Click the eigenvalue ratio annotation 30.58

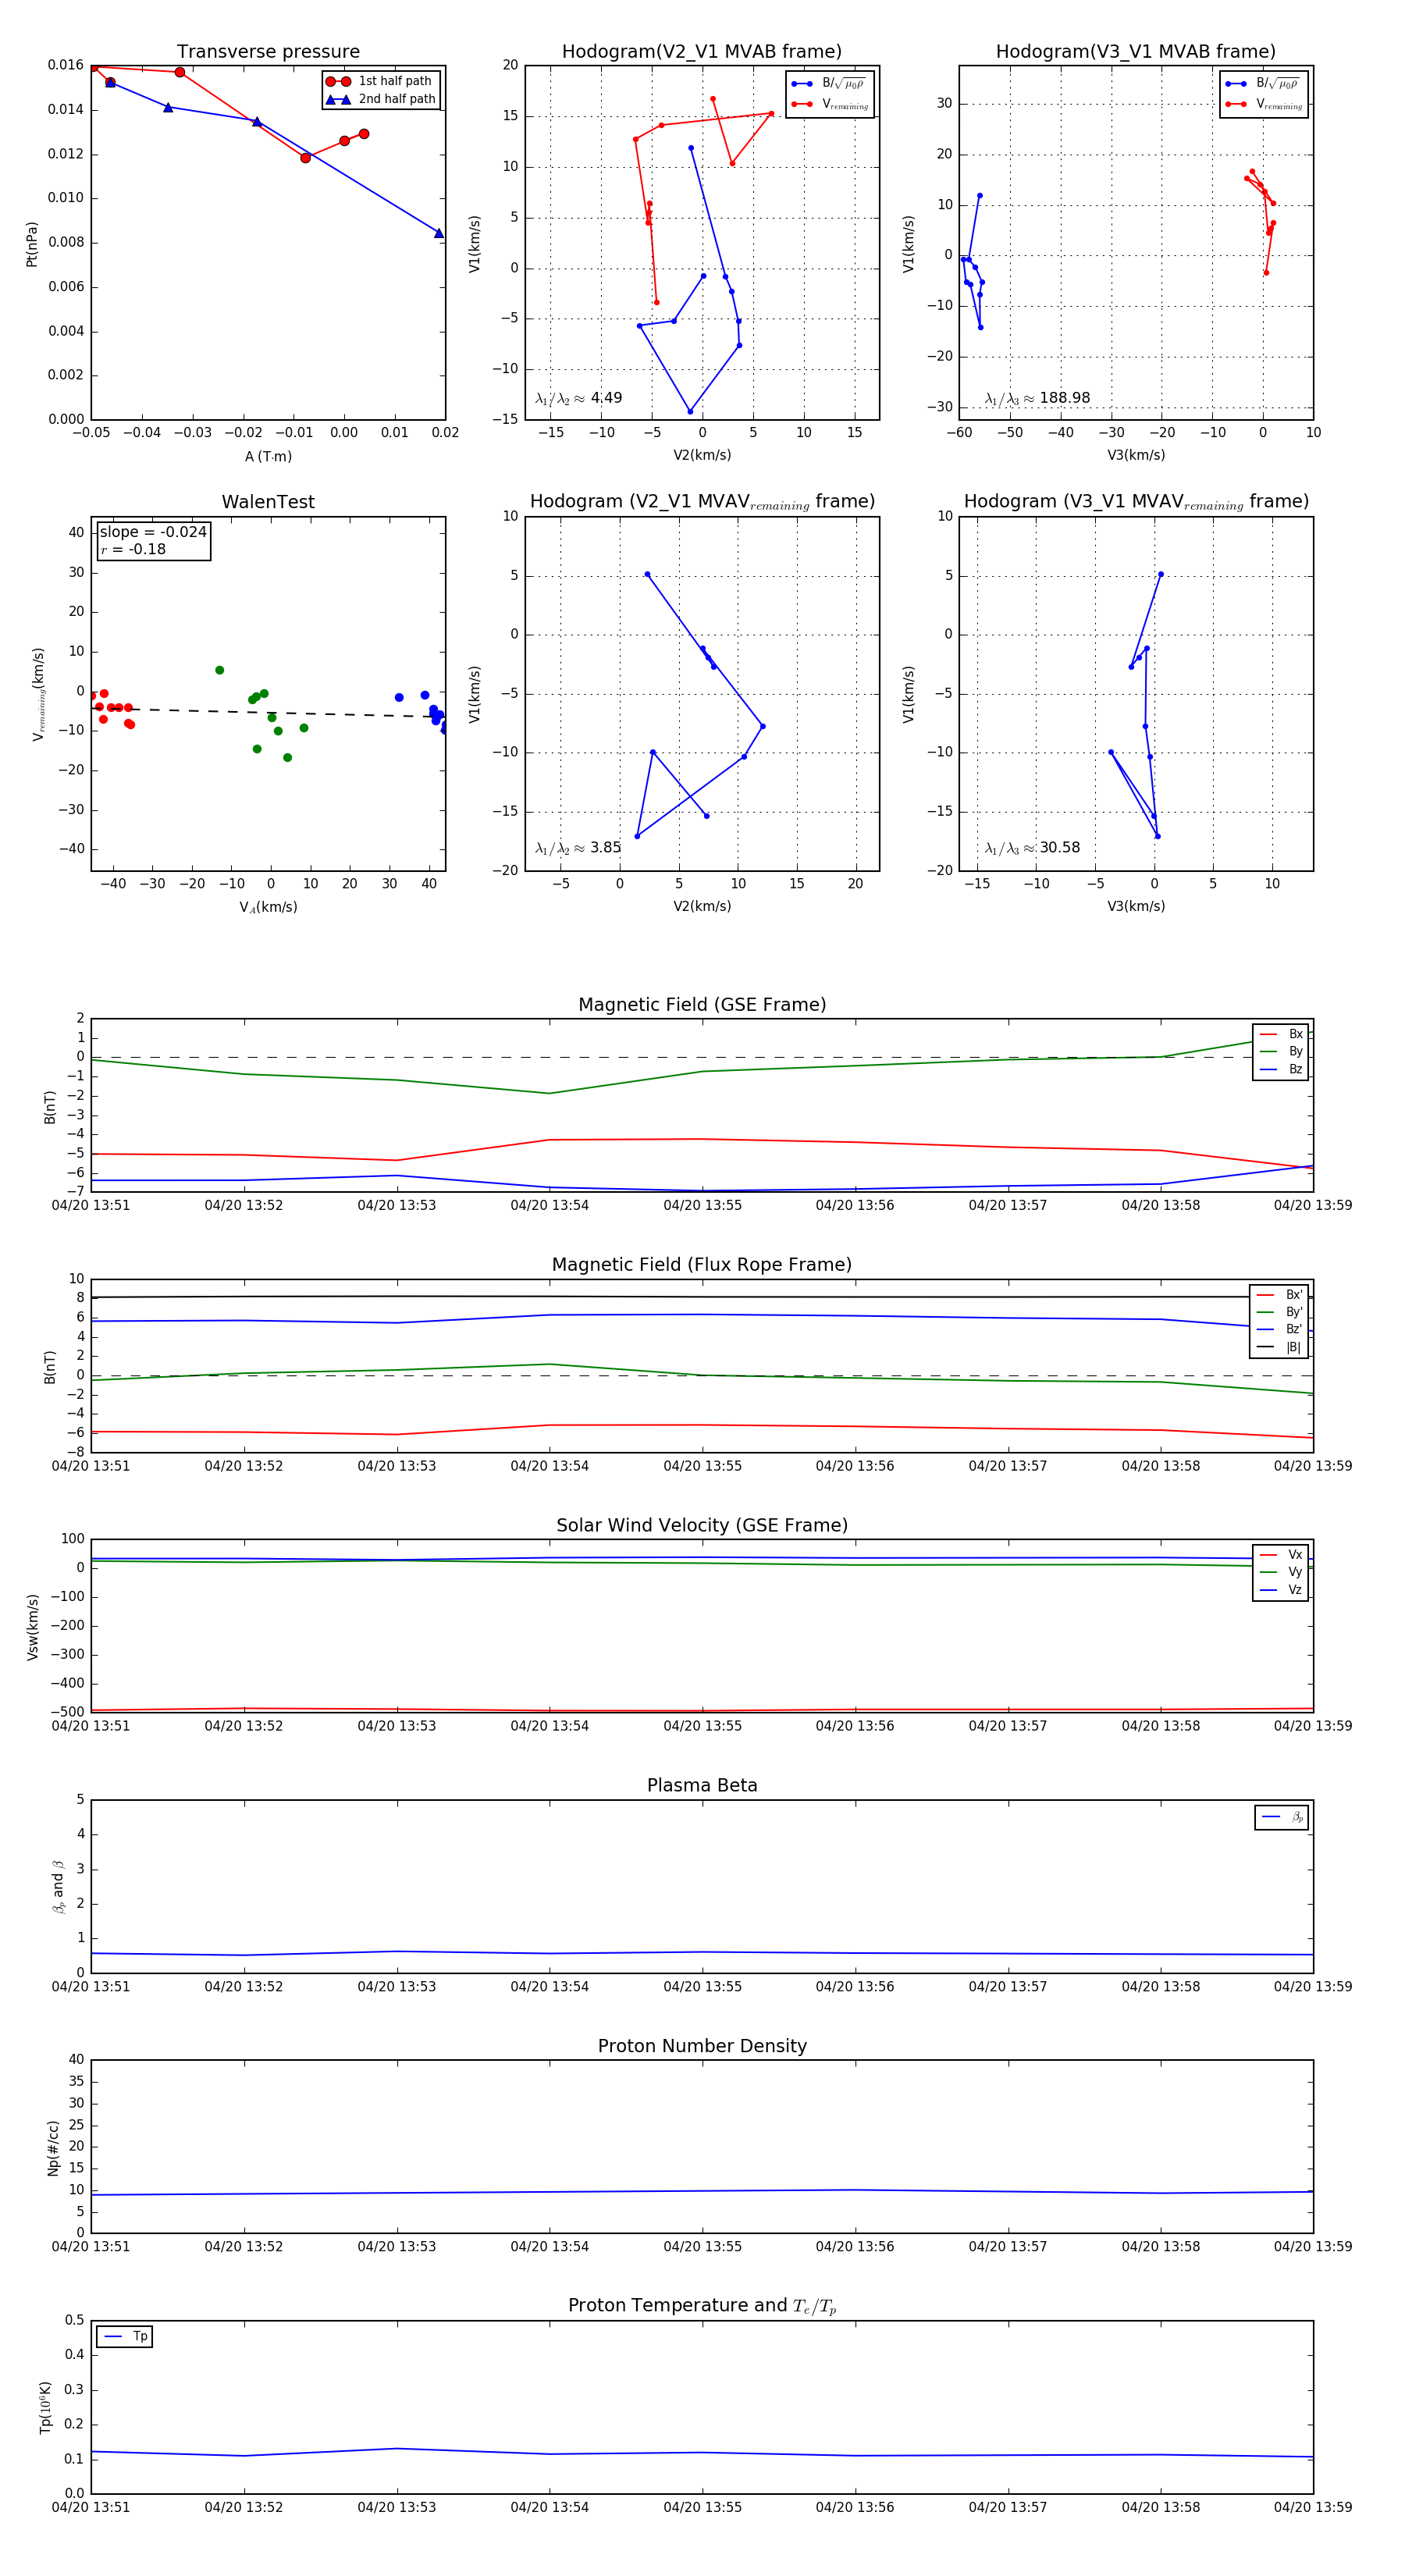click(1032, 848)
